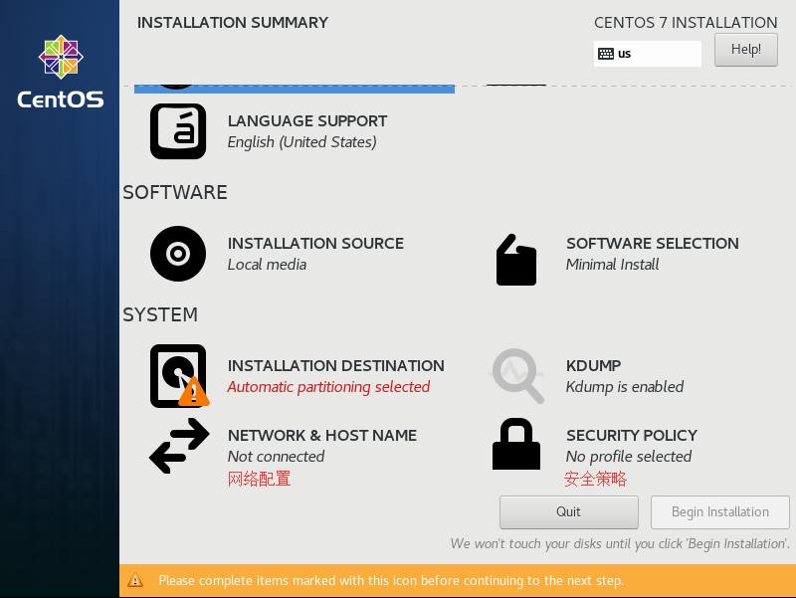Open INSTALLATION SOURCE label

click(315, 244)
